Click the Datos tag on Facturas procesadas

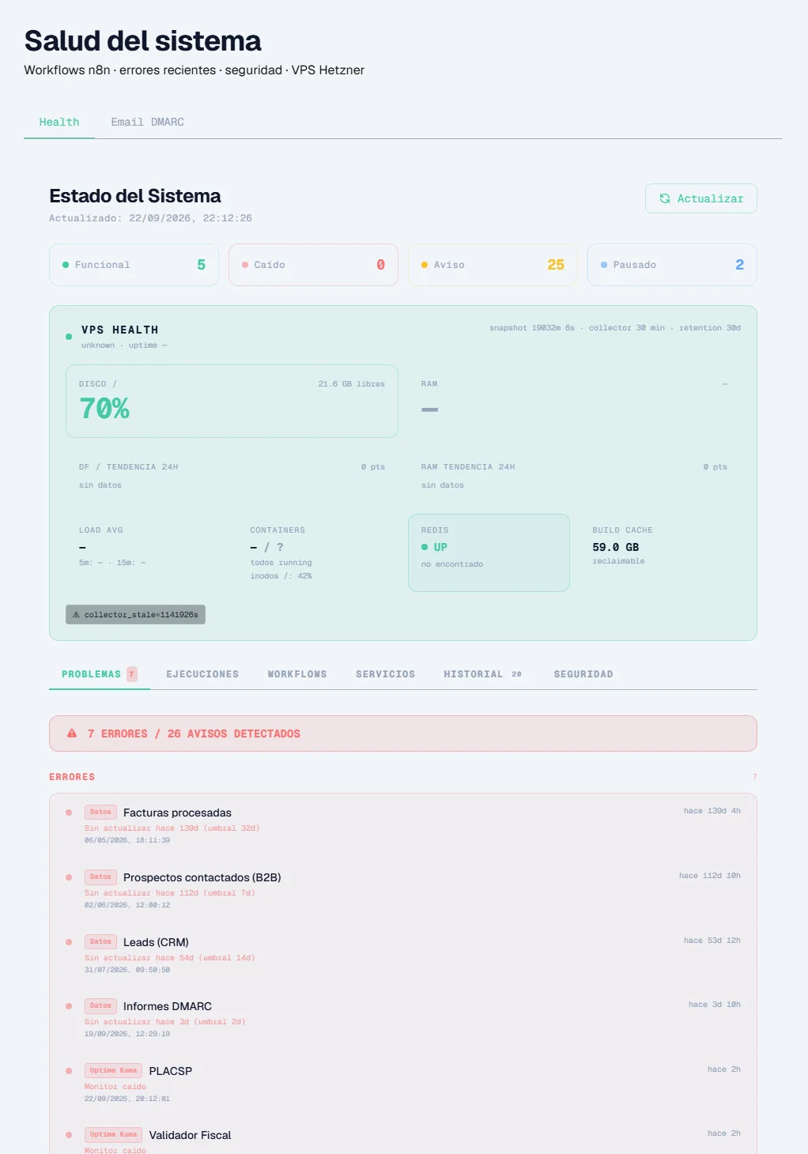point(100,813)
